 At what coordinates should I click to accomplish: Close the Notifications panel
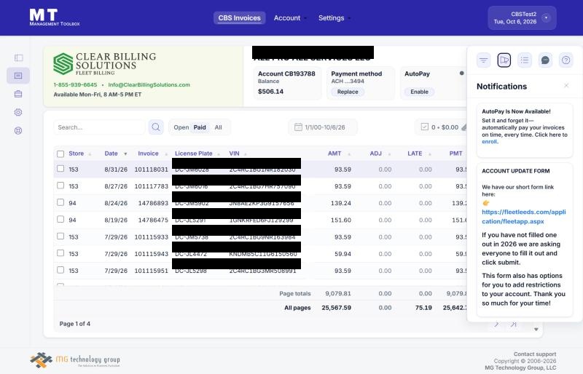pos(566,86)
